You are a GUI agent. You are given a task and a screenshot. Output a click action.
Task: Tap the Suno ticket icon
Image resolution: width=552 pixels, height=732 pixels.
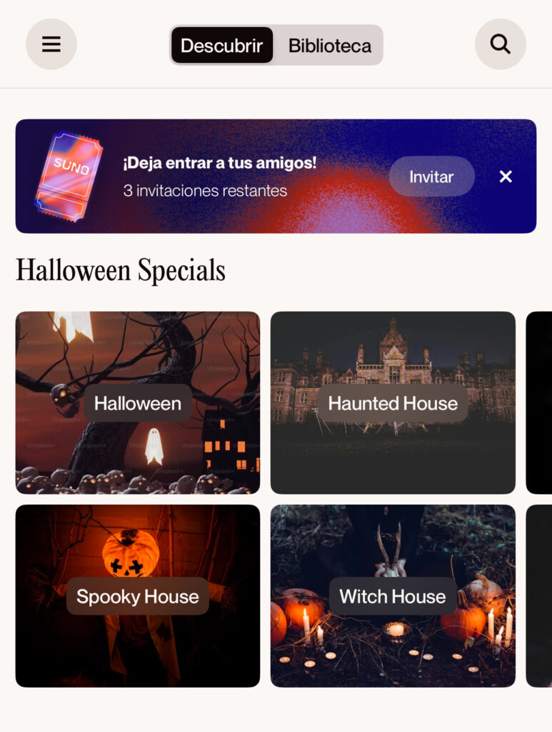coord(69,177)
